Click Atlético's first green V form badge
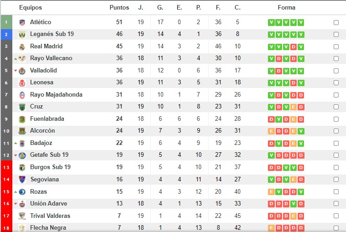 pyautogui.click(x=271, y=22)
